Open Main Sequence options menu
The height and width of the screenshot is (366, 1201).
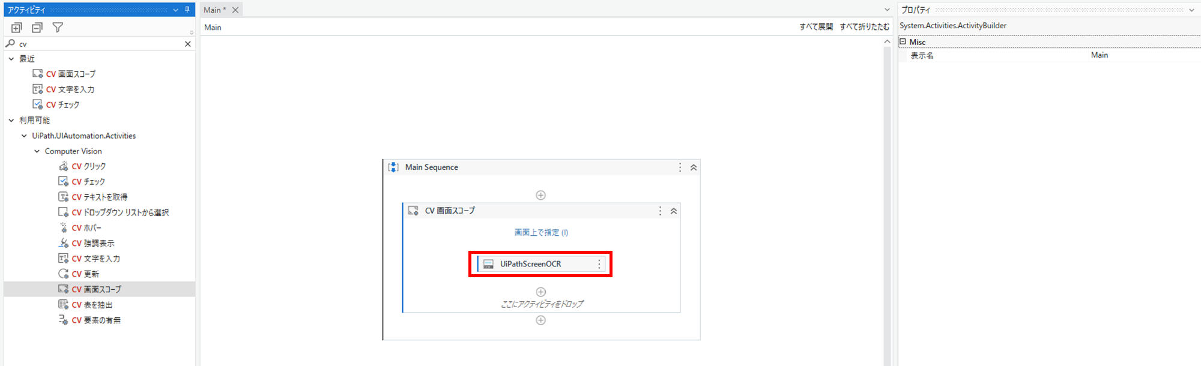(680, 167)
